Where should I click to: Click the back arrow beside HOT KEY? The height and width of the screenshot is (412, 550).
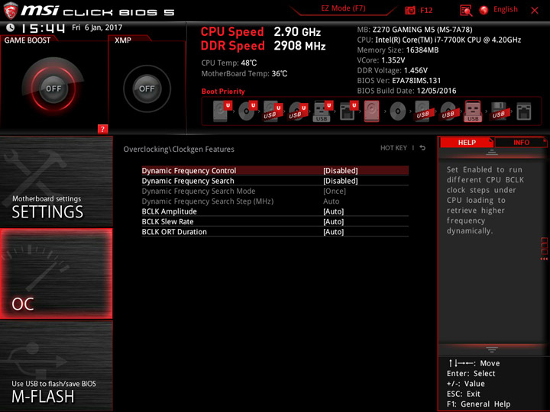[x=422, y=148]
